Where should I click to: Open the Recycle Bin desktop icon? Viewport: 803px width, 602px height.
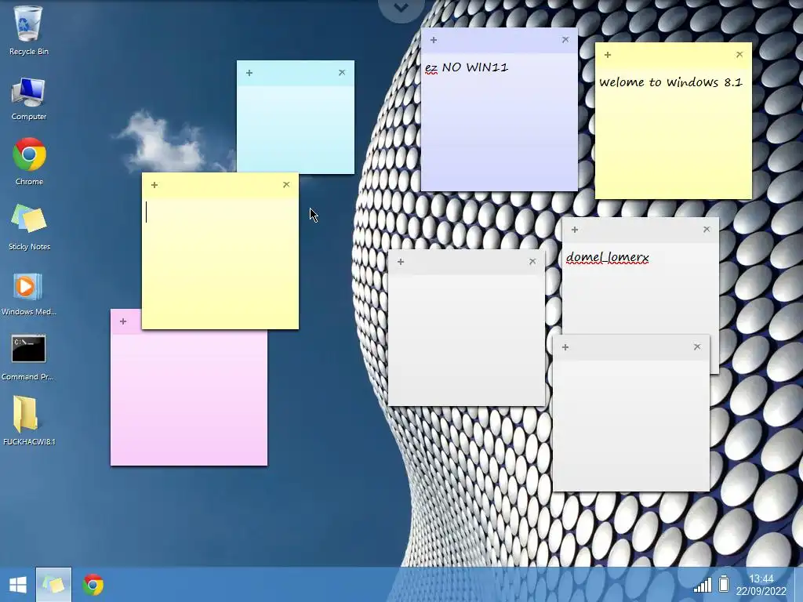coord(29,30)
